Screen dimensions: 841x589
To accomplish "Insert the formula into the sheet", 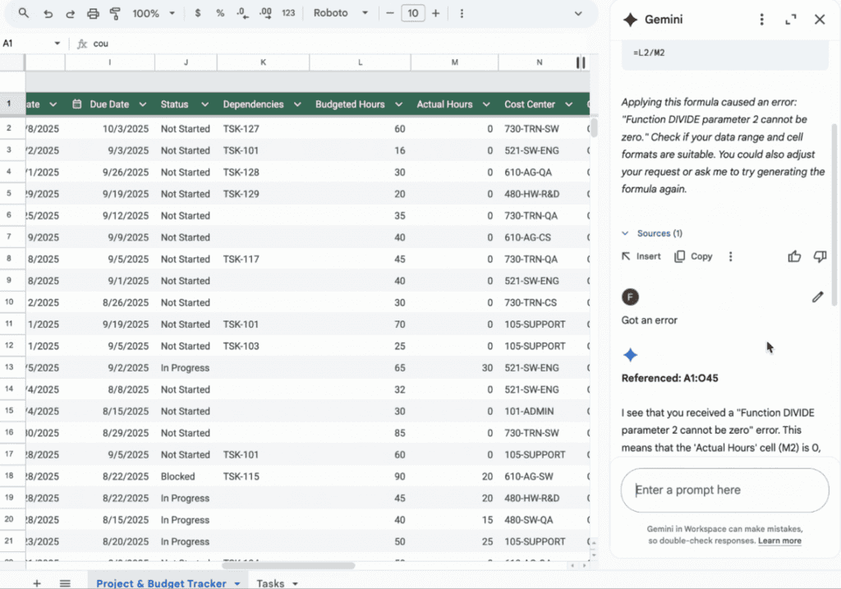I will coord(641,256).
